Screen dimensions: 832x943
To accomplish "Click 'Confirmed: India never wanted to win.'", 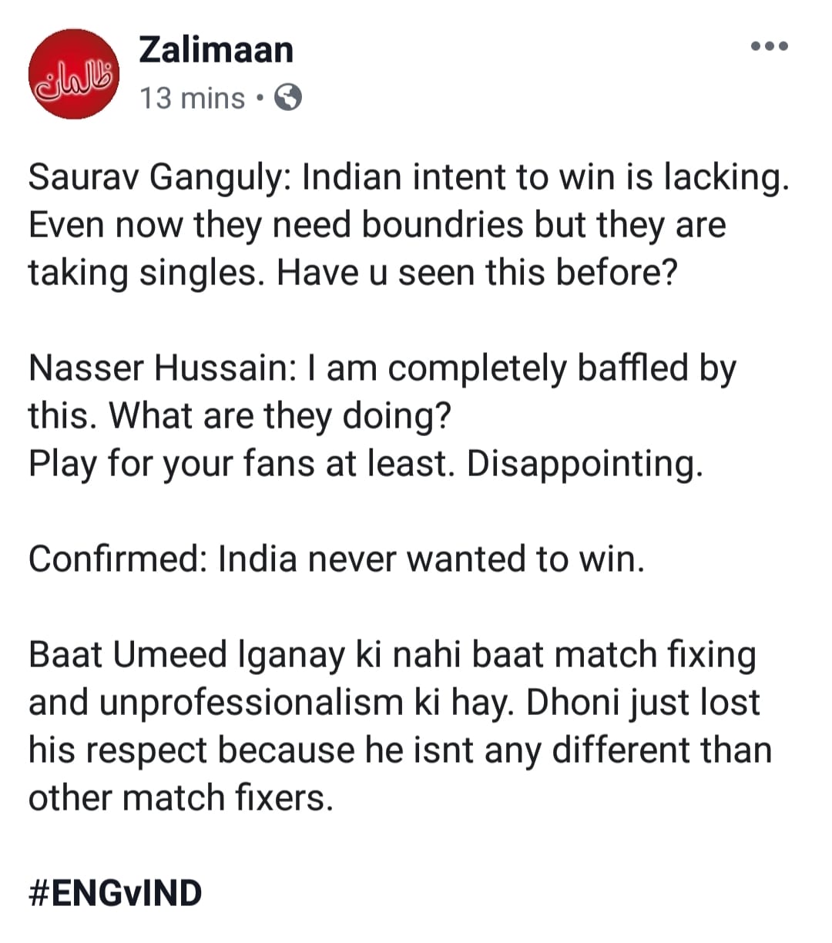I will click(x=337, y=559).
